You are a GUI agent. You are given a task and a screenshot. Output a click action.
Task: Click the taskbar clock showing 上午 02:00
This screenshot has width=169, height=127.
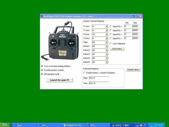158,125
